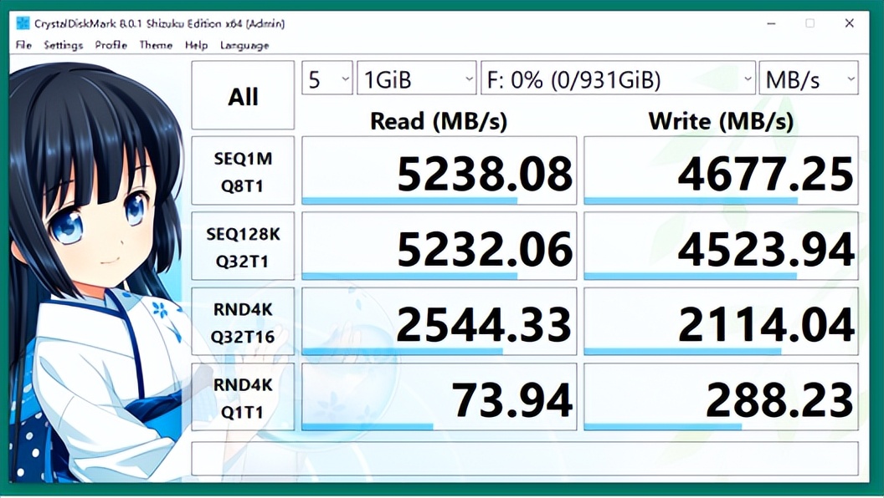Open the Help menu
Screen dimensions: 884x498
point(198,45)
